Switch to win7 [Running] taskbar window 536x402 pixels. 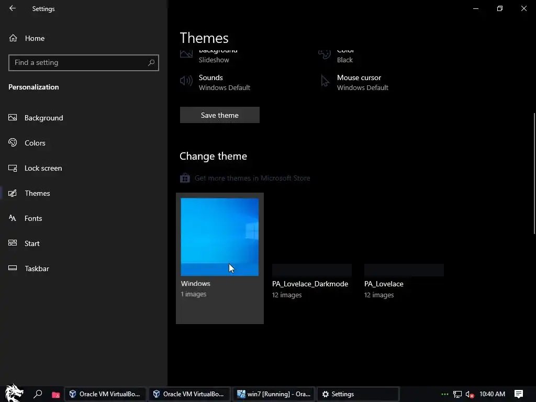[274, 394]
